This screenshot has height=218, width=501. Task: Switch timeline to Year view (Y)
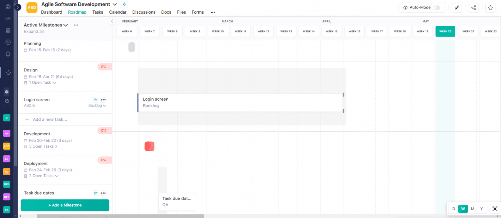point(481,209)
